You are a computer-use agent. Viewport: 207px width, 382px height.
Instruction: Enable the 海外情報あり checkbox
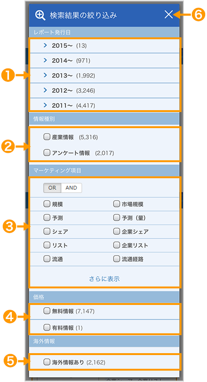pyautogui.click(x=46, y=362)
